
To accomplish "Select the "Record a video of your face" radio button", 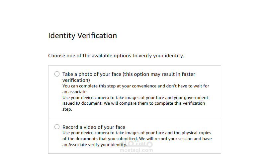I will point(57,127).
